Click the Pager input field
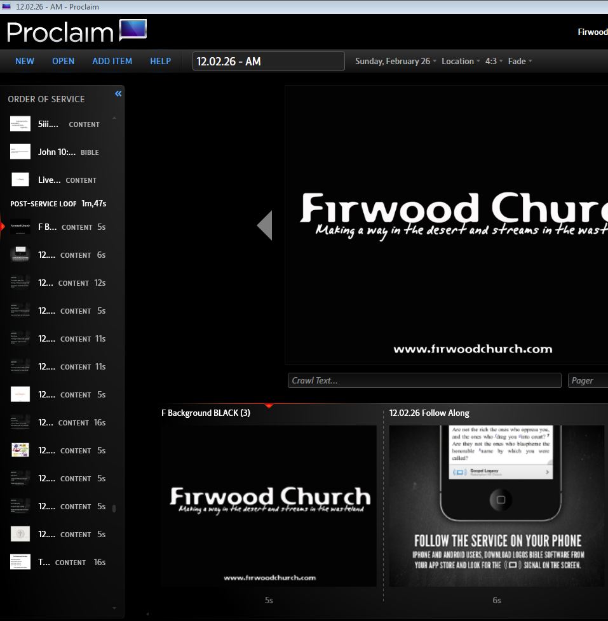This screenshot has width=608, height=621. coord(588,380)
